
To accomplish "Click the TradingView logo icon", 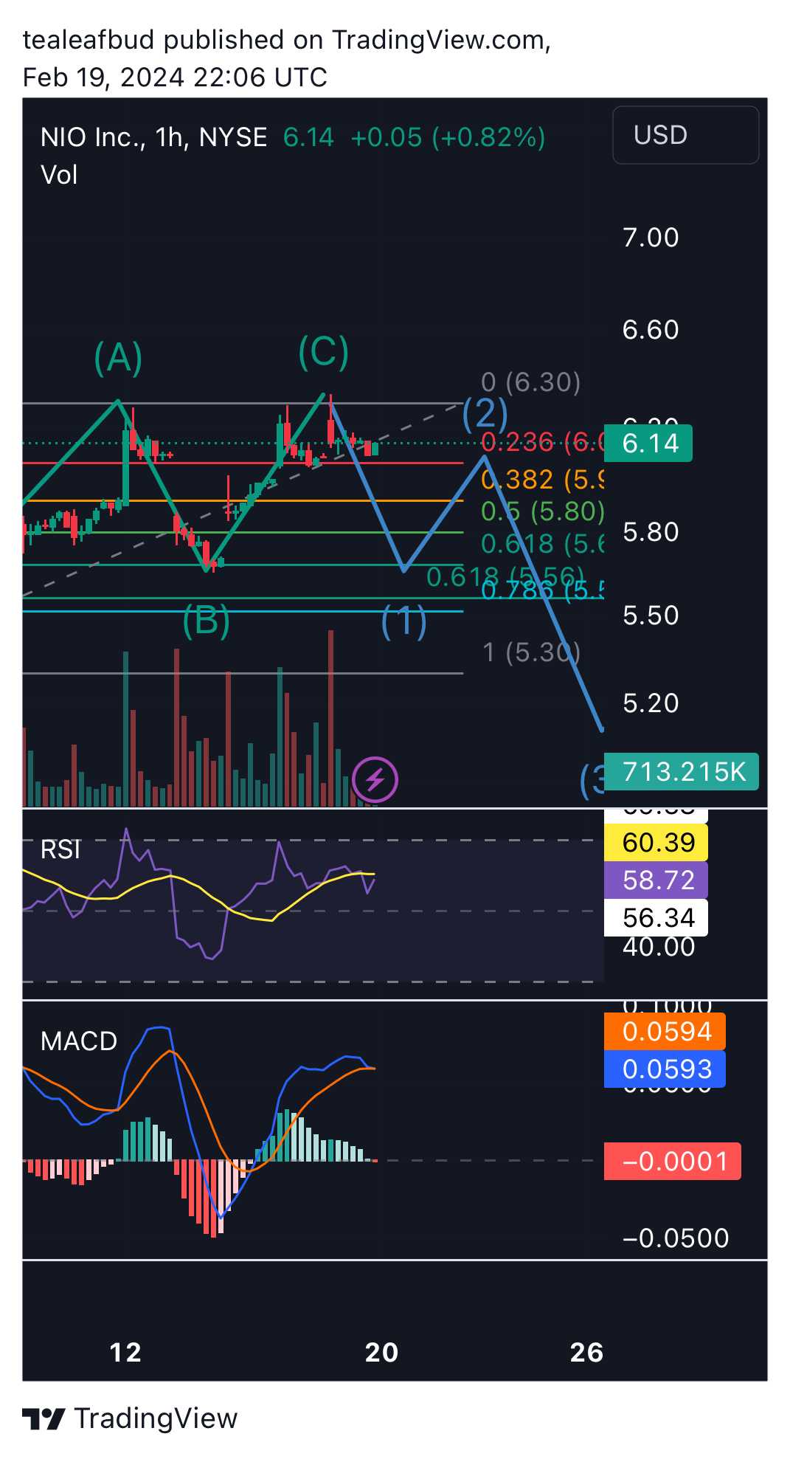I will pyautogui.click(x=44, y=1418).
